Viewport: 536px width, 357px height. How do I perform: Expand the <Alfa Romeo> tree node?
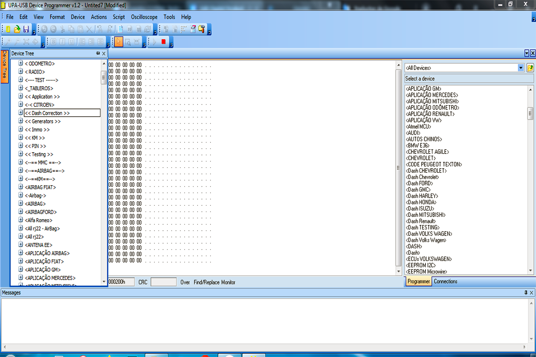click(x=21, y=220)
